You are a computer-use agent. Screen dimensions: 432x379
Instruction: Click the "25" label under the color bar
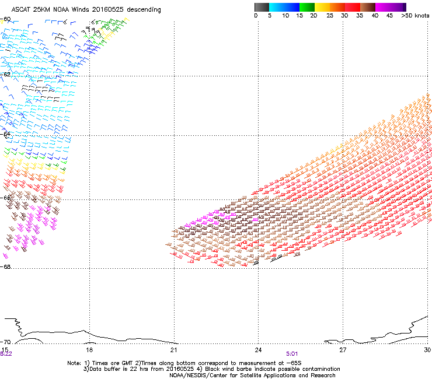pyautogui.click(x=330, y=16)
